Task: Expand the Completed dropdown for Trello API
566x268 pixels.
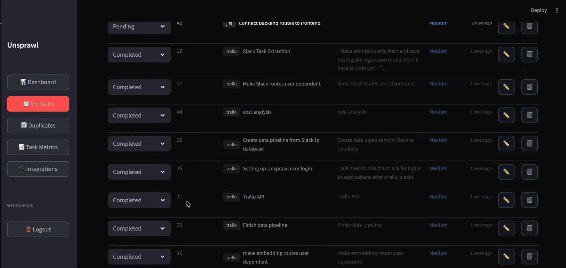Action: click(x=139, y=200)
